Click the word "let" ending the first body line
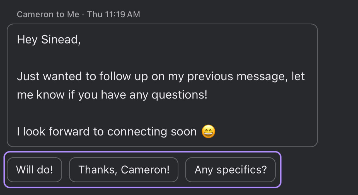Viewport: 358px width, 195px height. [298, 76]
